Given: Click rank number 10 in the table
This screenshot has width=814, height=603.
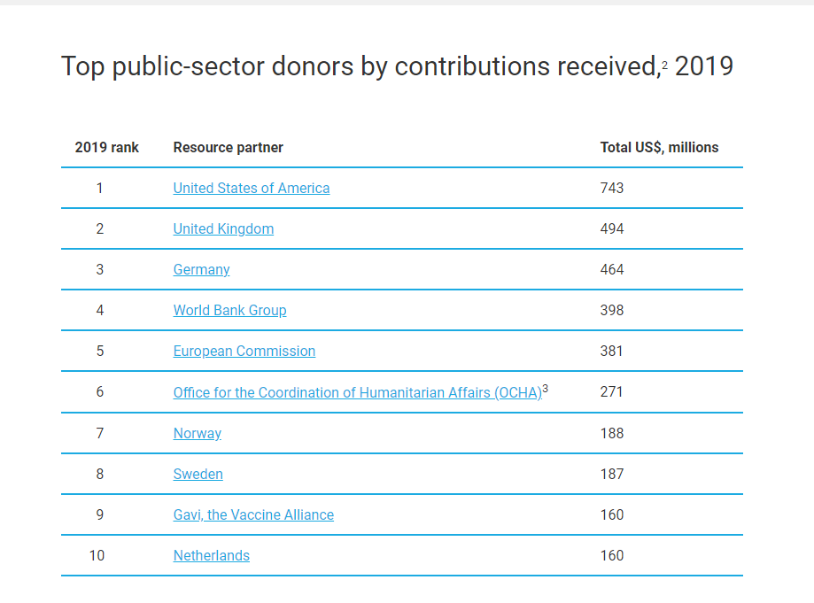Looking at the screenshot, I should click(97, 556).
